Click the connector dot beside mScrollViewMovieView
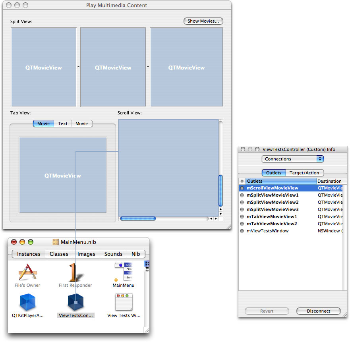The image size is (350, 342). pos(242,188)
